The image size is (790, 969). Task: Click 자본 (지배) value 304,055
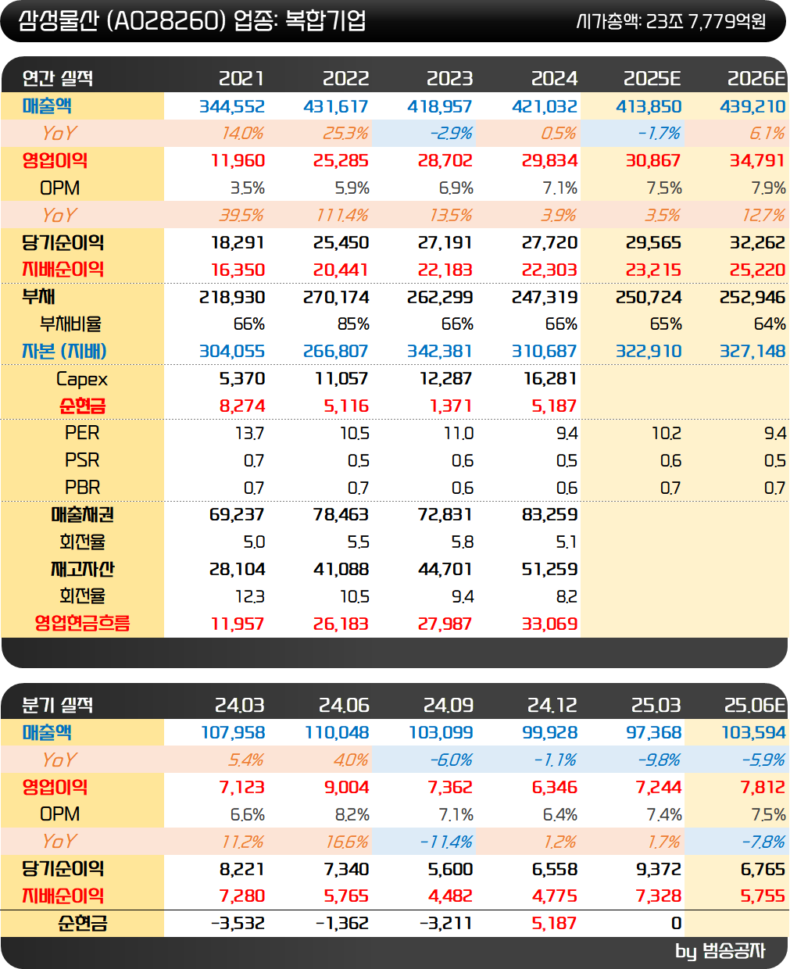(x=232, y=352)
